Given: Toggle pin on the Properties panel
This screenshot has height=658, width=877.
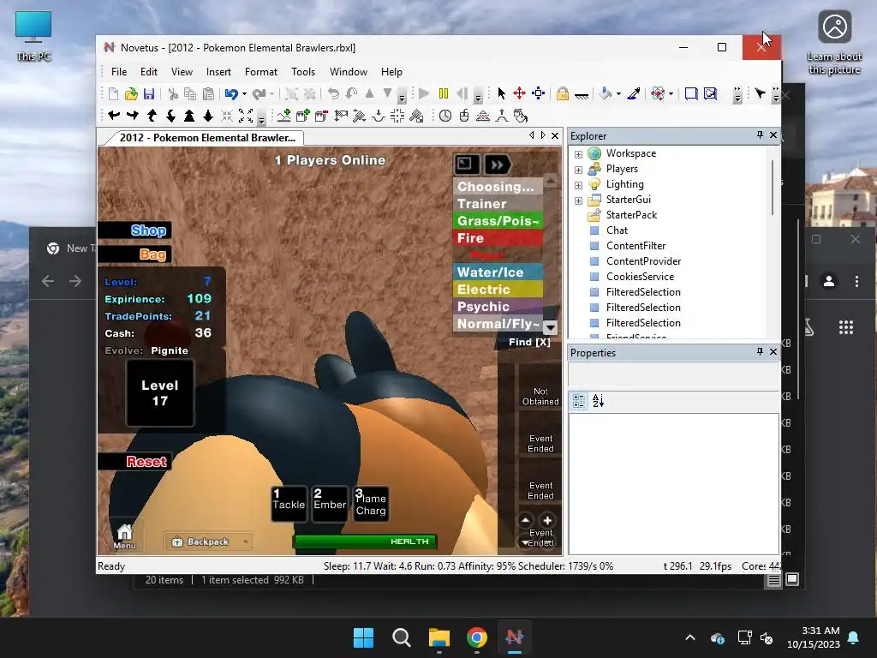Looking at the screenshot, I should click(760, 351).
